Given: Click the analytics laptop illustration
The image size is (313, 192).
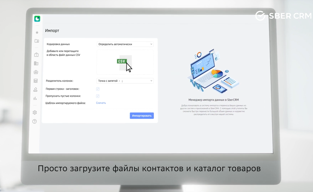Looking at the screenshot, I should 213,71.
